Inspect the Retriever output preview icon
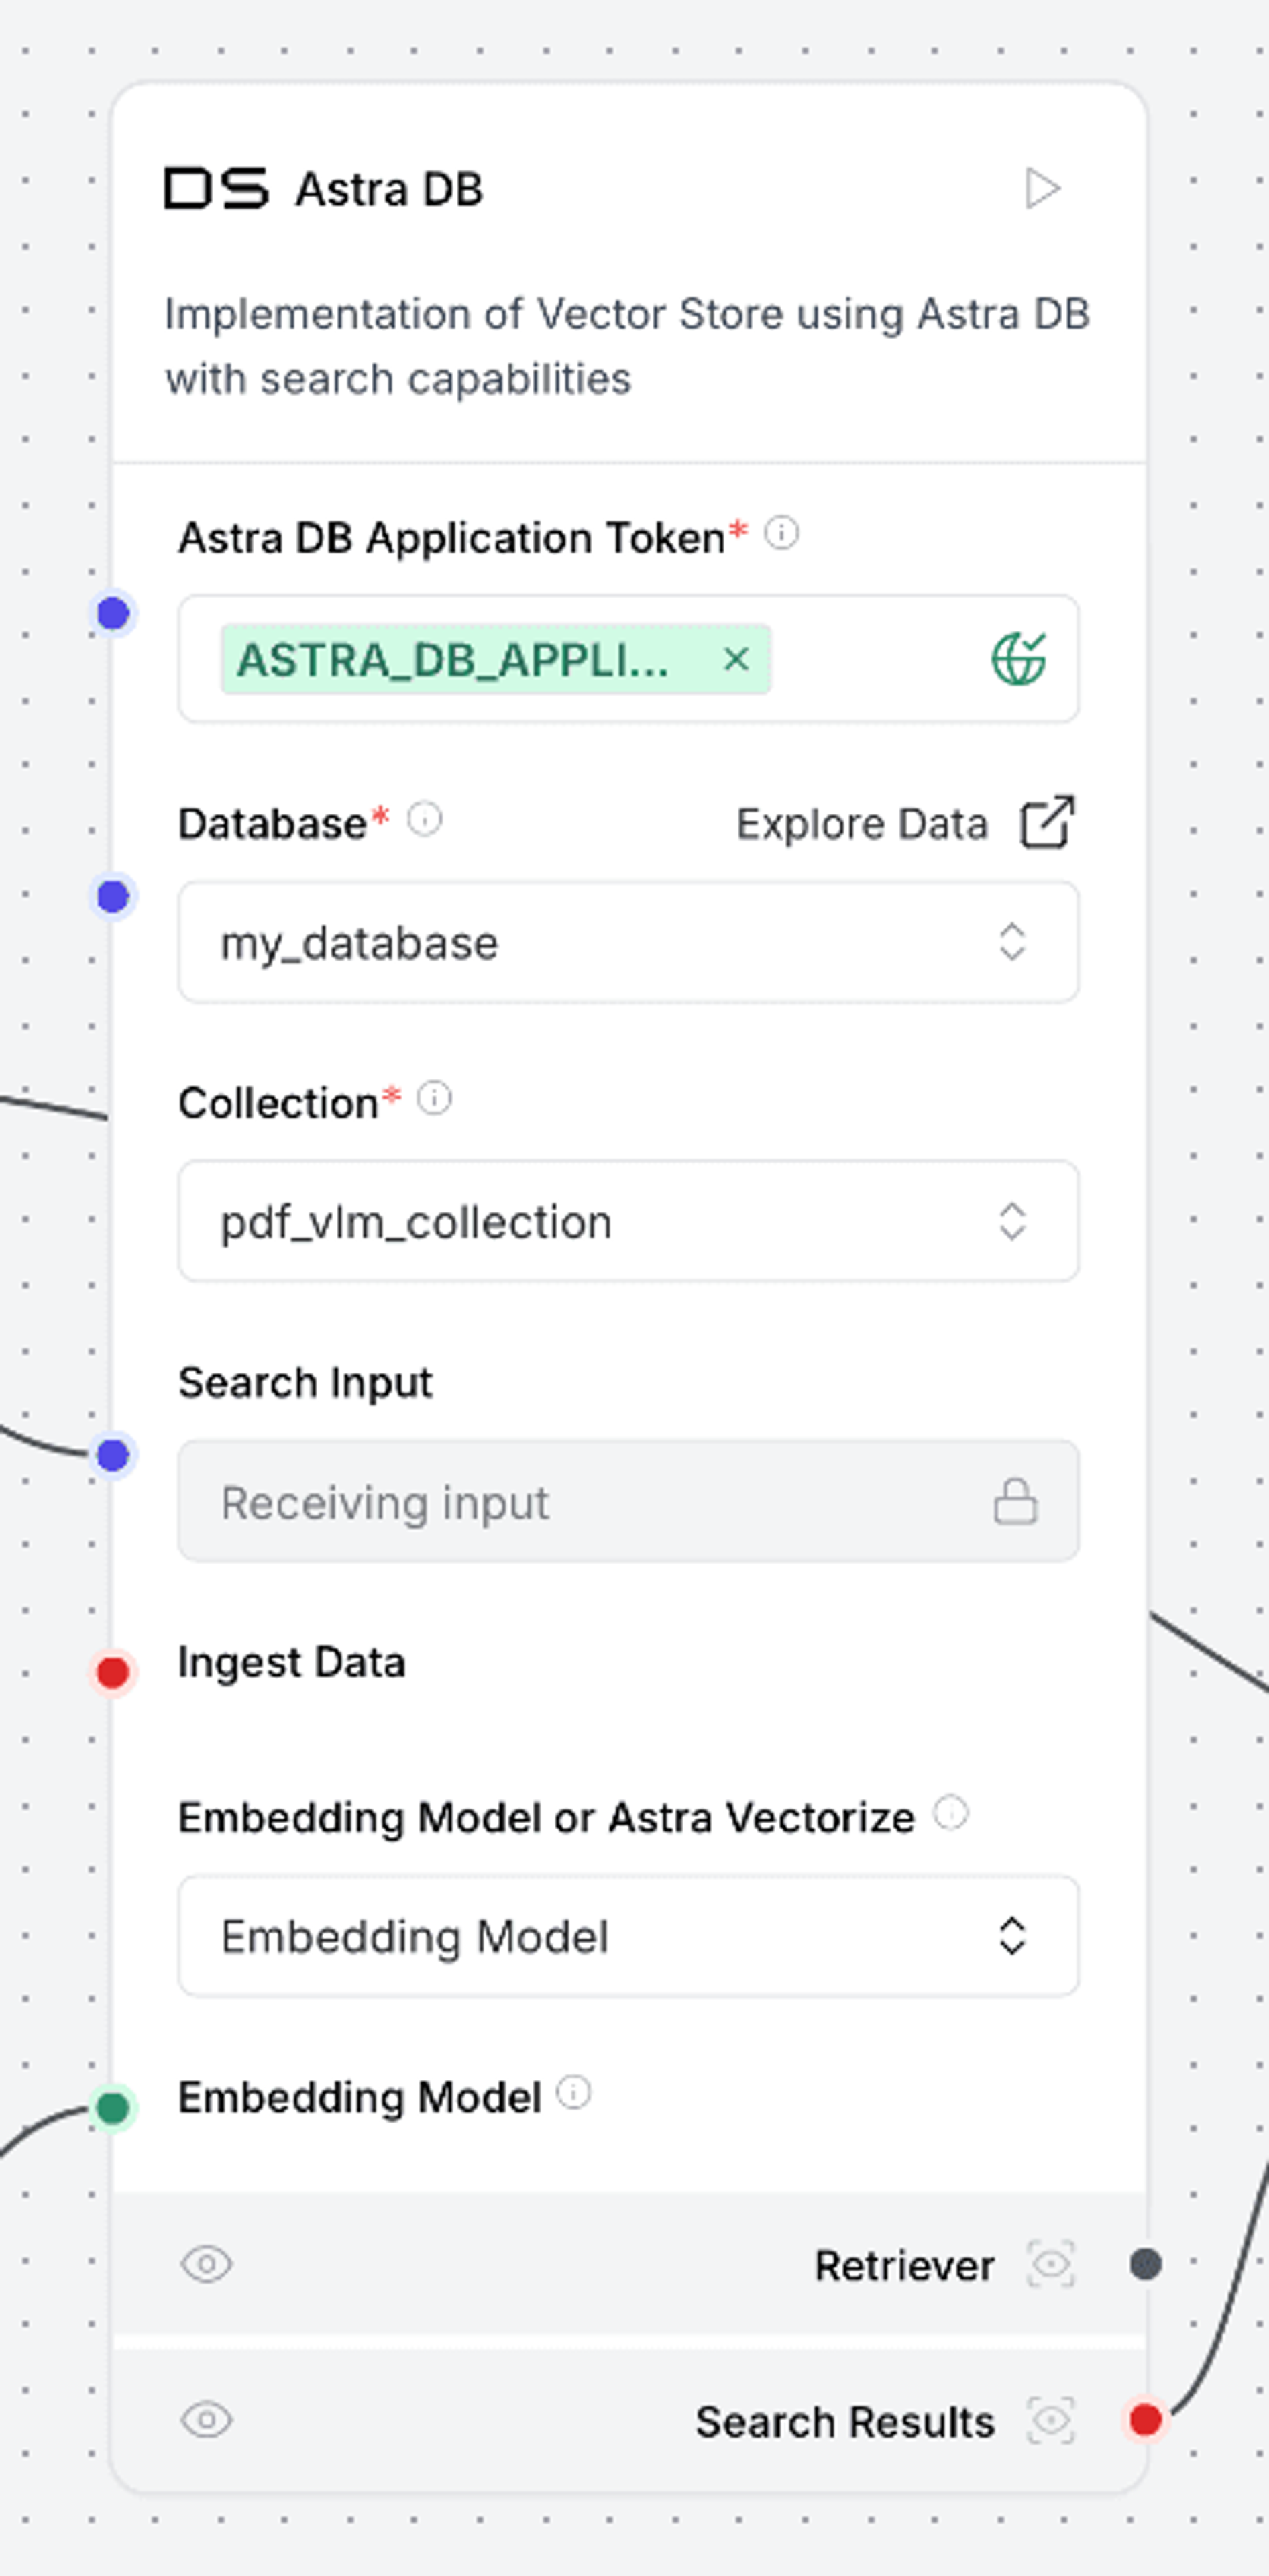Screen dimensions: 1269x2576 pos(1051,2264)
